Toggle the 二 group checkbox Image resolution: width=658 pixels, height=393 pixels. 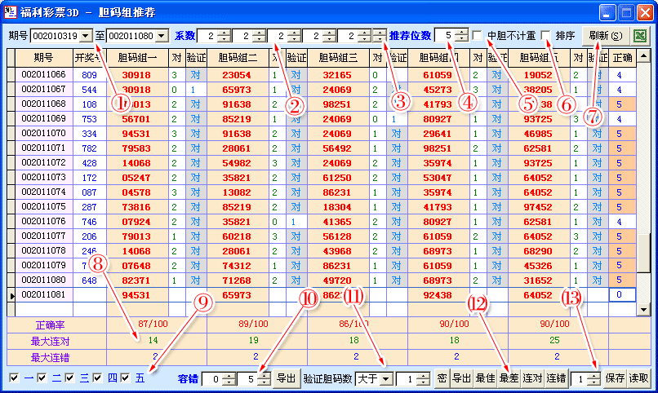42,378
